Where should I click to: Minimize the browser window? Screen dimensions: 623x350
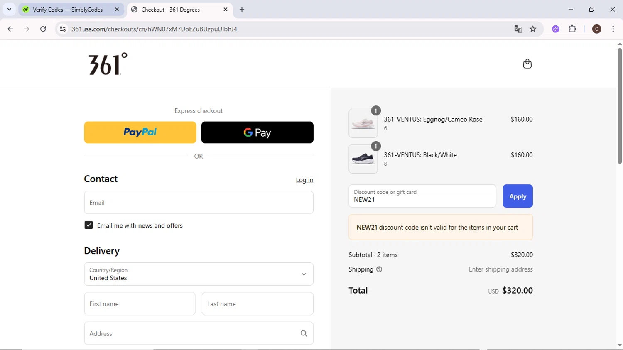571,10
